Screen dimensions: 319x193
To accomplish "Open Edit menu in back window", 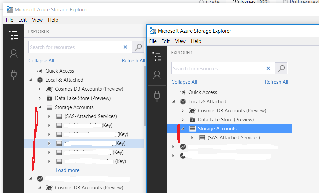I will pyautogui.click(x=22, y=20).
